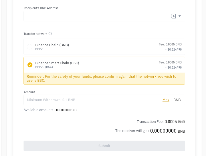Click the Binance Chain (BNB) title text
Screen dimensions: 206x156
(52, 45)
